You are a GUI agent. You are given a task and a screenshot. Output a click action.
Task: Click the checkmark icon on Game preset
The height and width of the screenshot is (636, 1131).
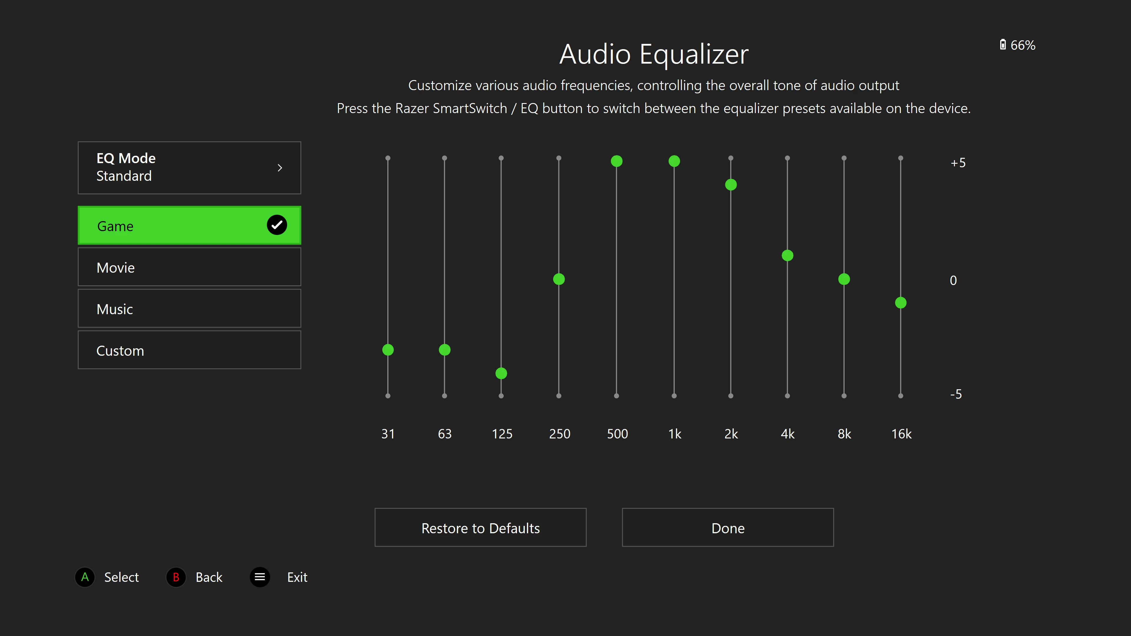pos(277,225)
